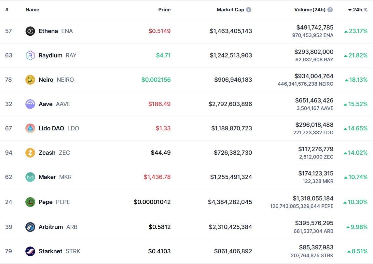Image resolution: width=373 pixels, height=264 pixels.
Task: Open the Volume(24h) info tooltip icon
Action: (330, 10)
